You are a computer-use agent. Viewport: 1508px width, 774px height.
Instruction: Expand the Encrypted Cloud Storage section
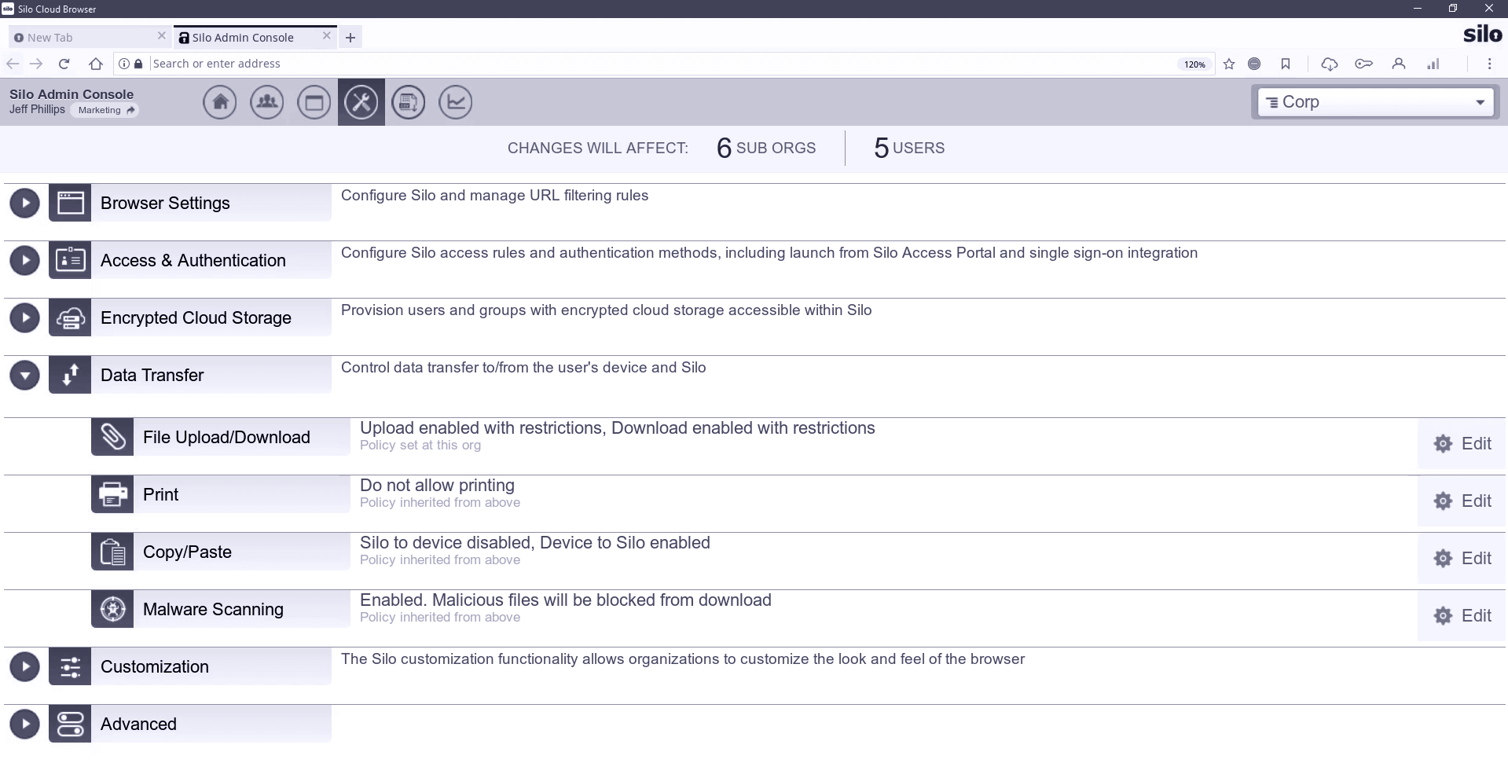point(25,317)
